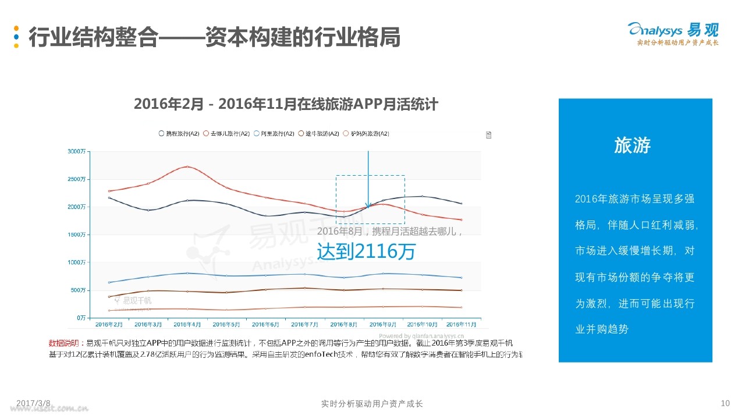Select the 阿里旅行 data point at 2016年4月
Viewport: 745px width, 419px height.
click(187, 273)
